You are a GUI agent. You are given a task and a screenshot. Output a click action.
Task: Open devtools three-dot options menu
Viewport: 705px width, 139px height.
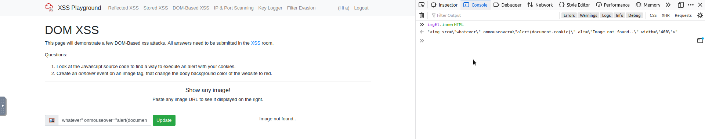point(691,5)
